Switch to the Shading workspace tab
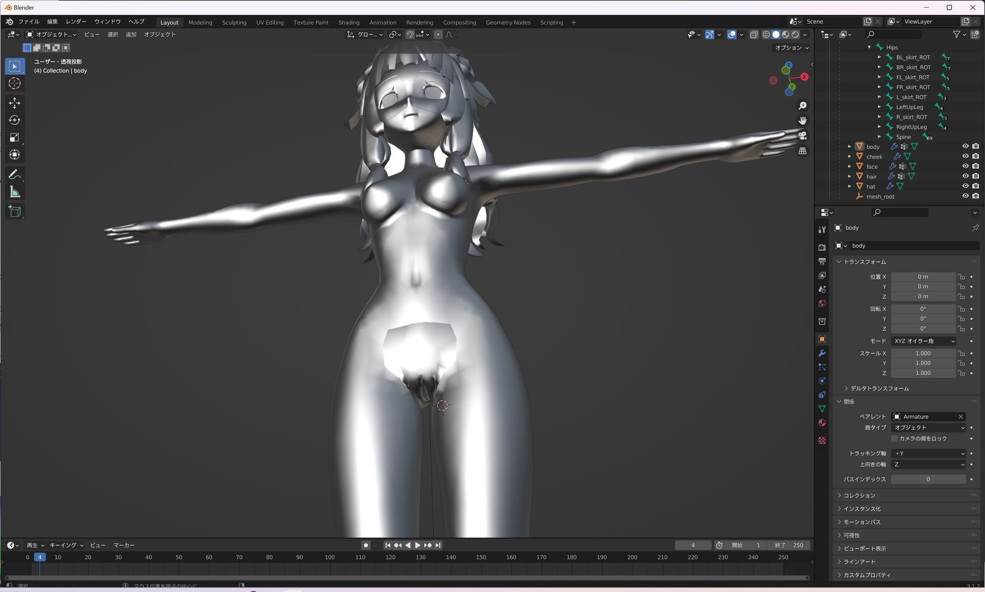The height and width of the screenshot is (592, 985). coord(349,23)
